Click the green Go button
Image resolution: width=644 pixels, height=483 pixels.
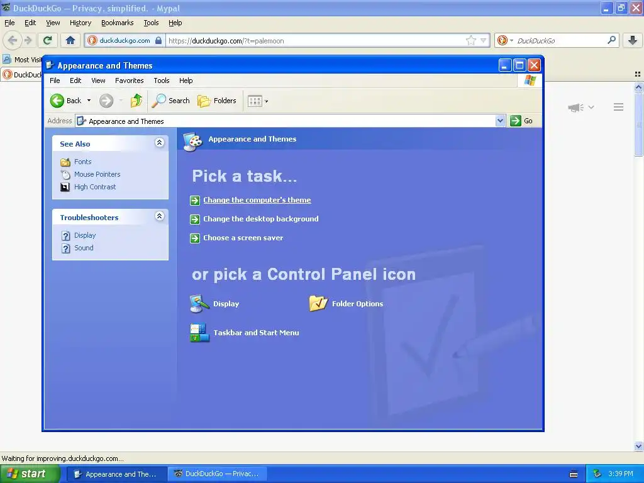(x=521, y=121)
